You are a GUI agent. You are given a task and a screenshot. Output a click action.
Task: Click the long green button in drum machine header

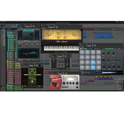click(109, 49)
